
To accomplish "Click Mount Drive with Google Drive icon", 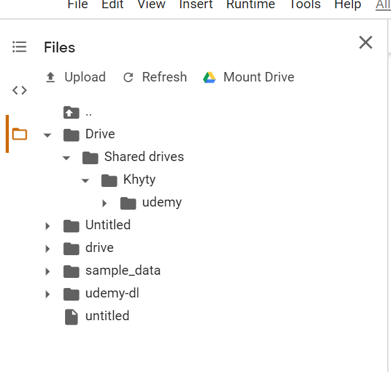I will [248, 77].
